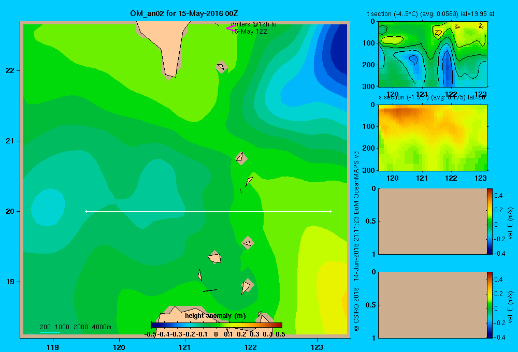518x352 pixels.
Task: Click the upper empty tan velocity panel
Action: click(x=432, y=221)
